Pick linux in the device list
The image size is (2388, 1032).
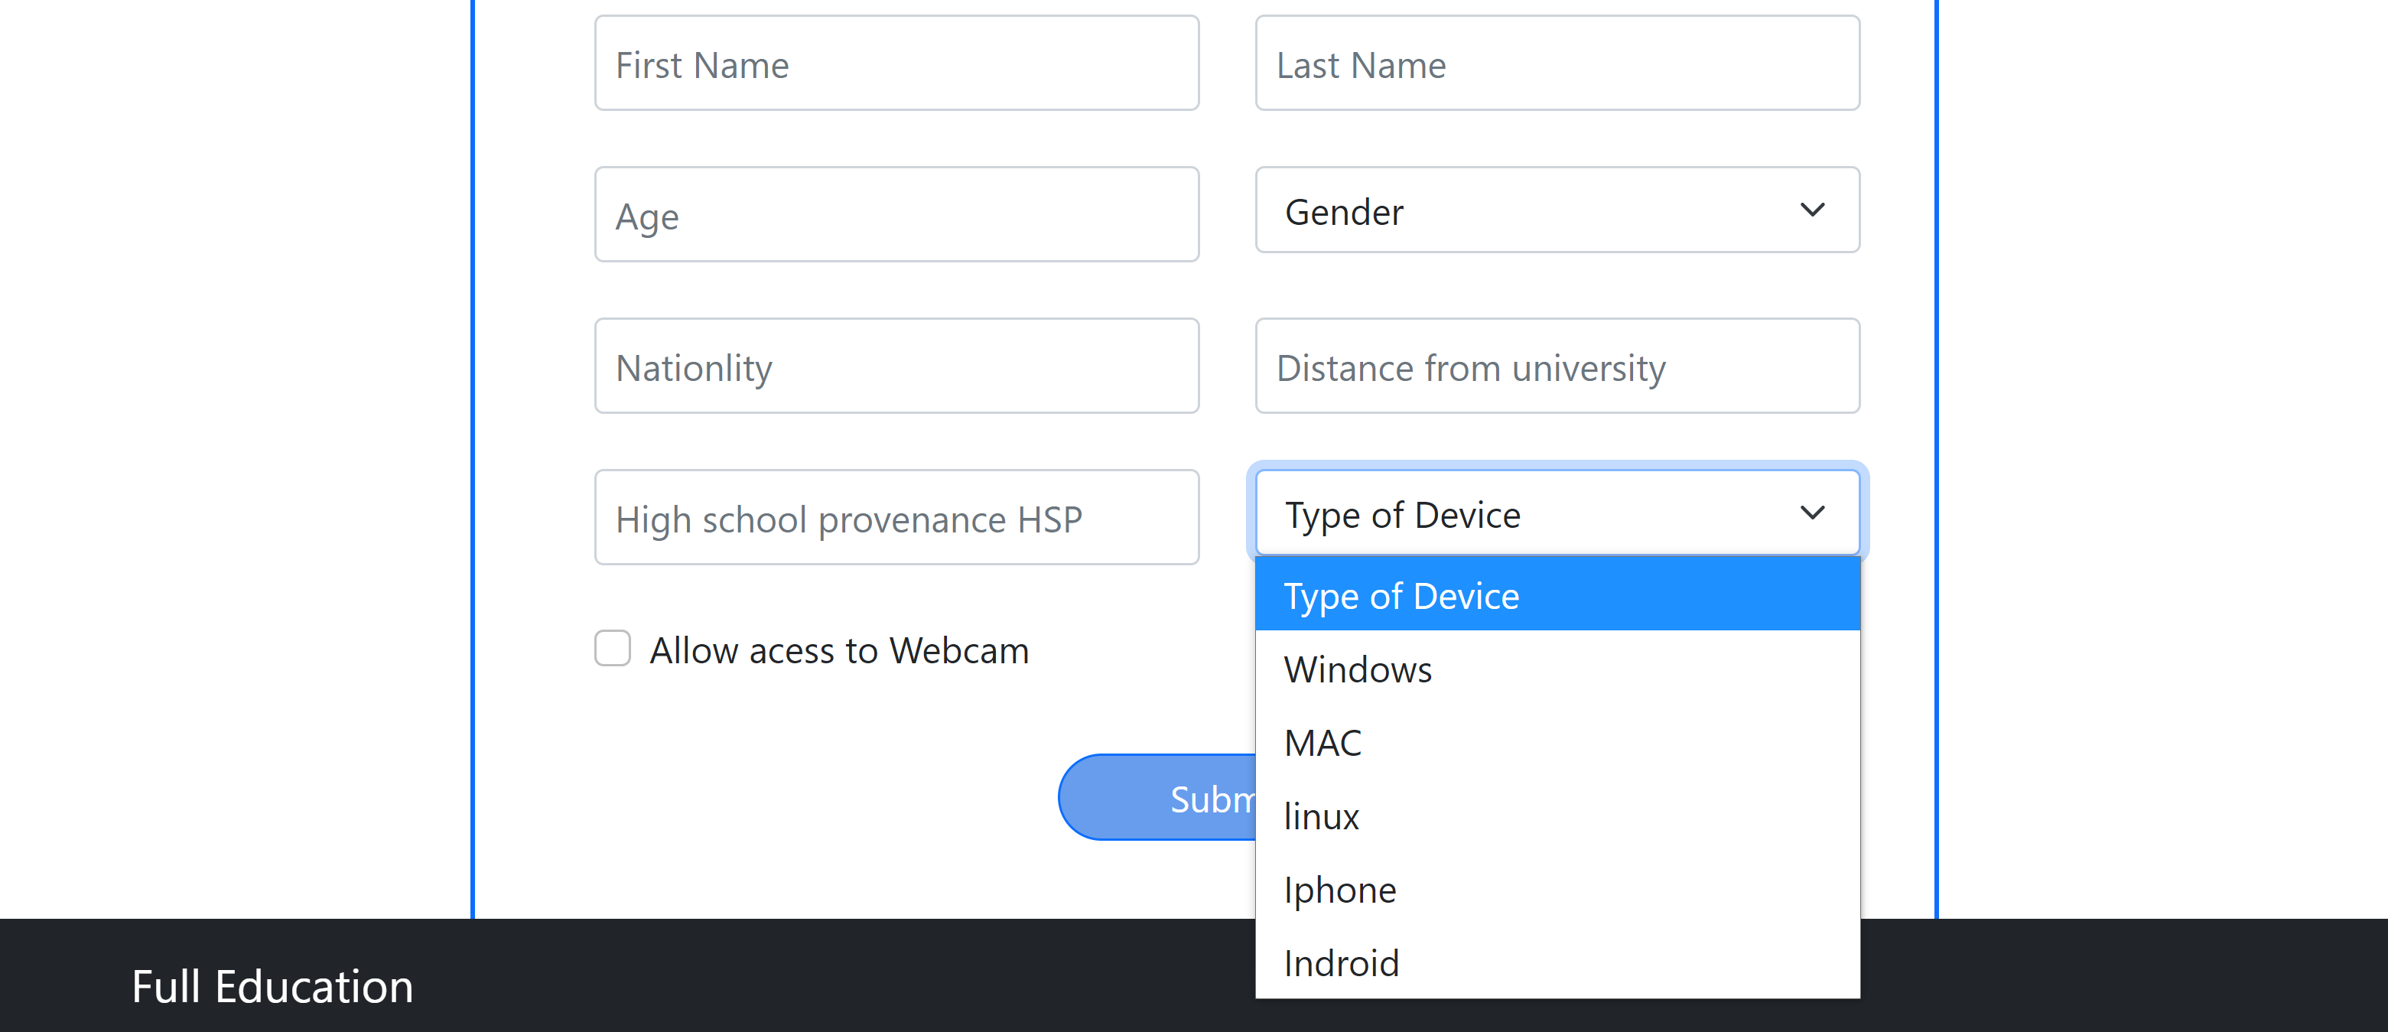pyautogui.click(x=1557, y=816)
